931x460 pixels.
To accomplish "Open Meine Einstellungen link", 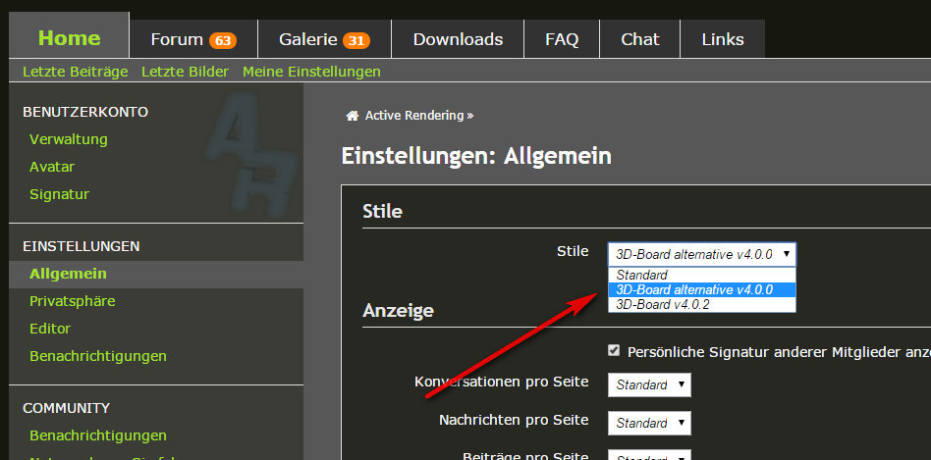I will click(x=311, y=72).
